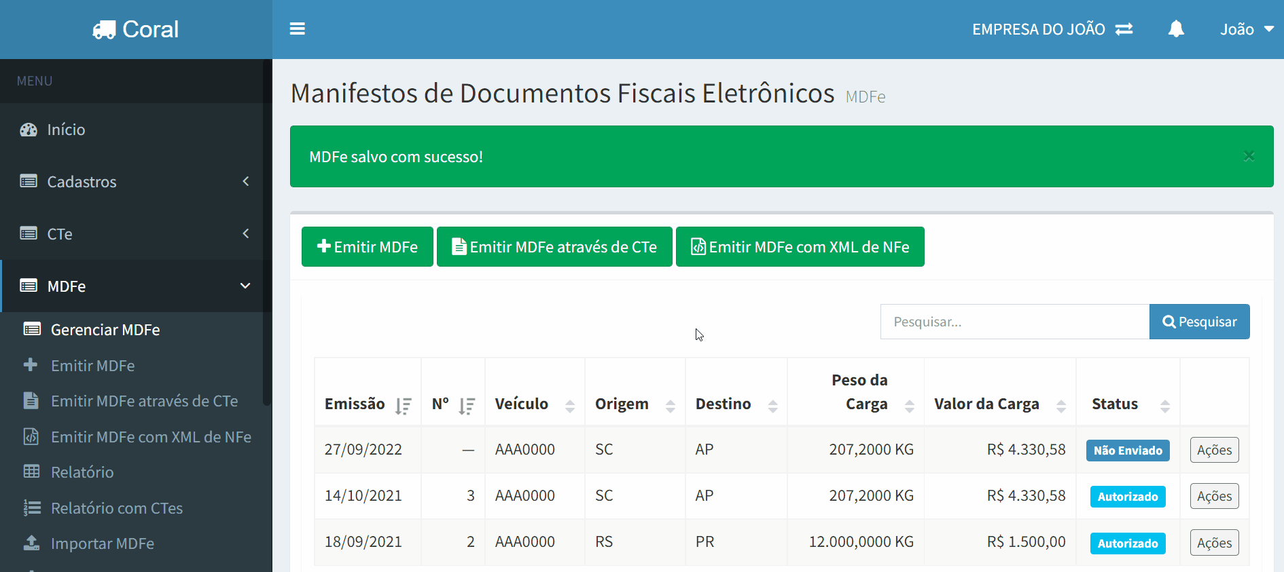Click the green Emitir MDFe button

pos(367,247)
